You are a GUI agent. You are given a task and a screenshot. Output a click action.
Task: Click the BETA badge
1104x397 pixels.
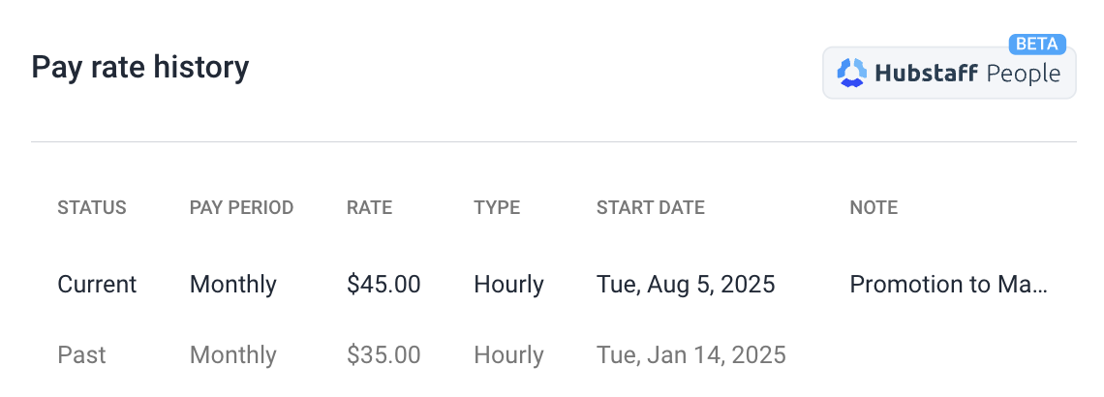tap(1038, 44)
